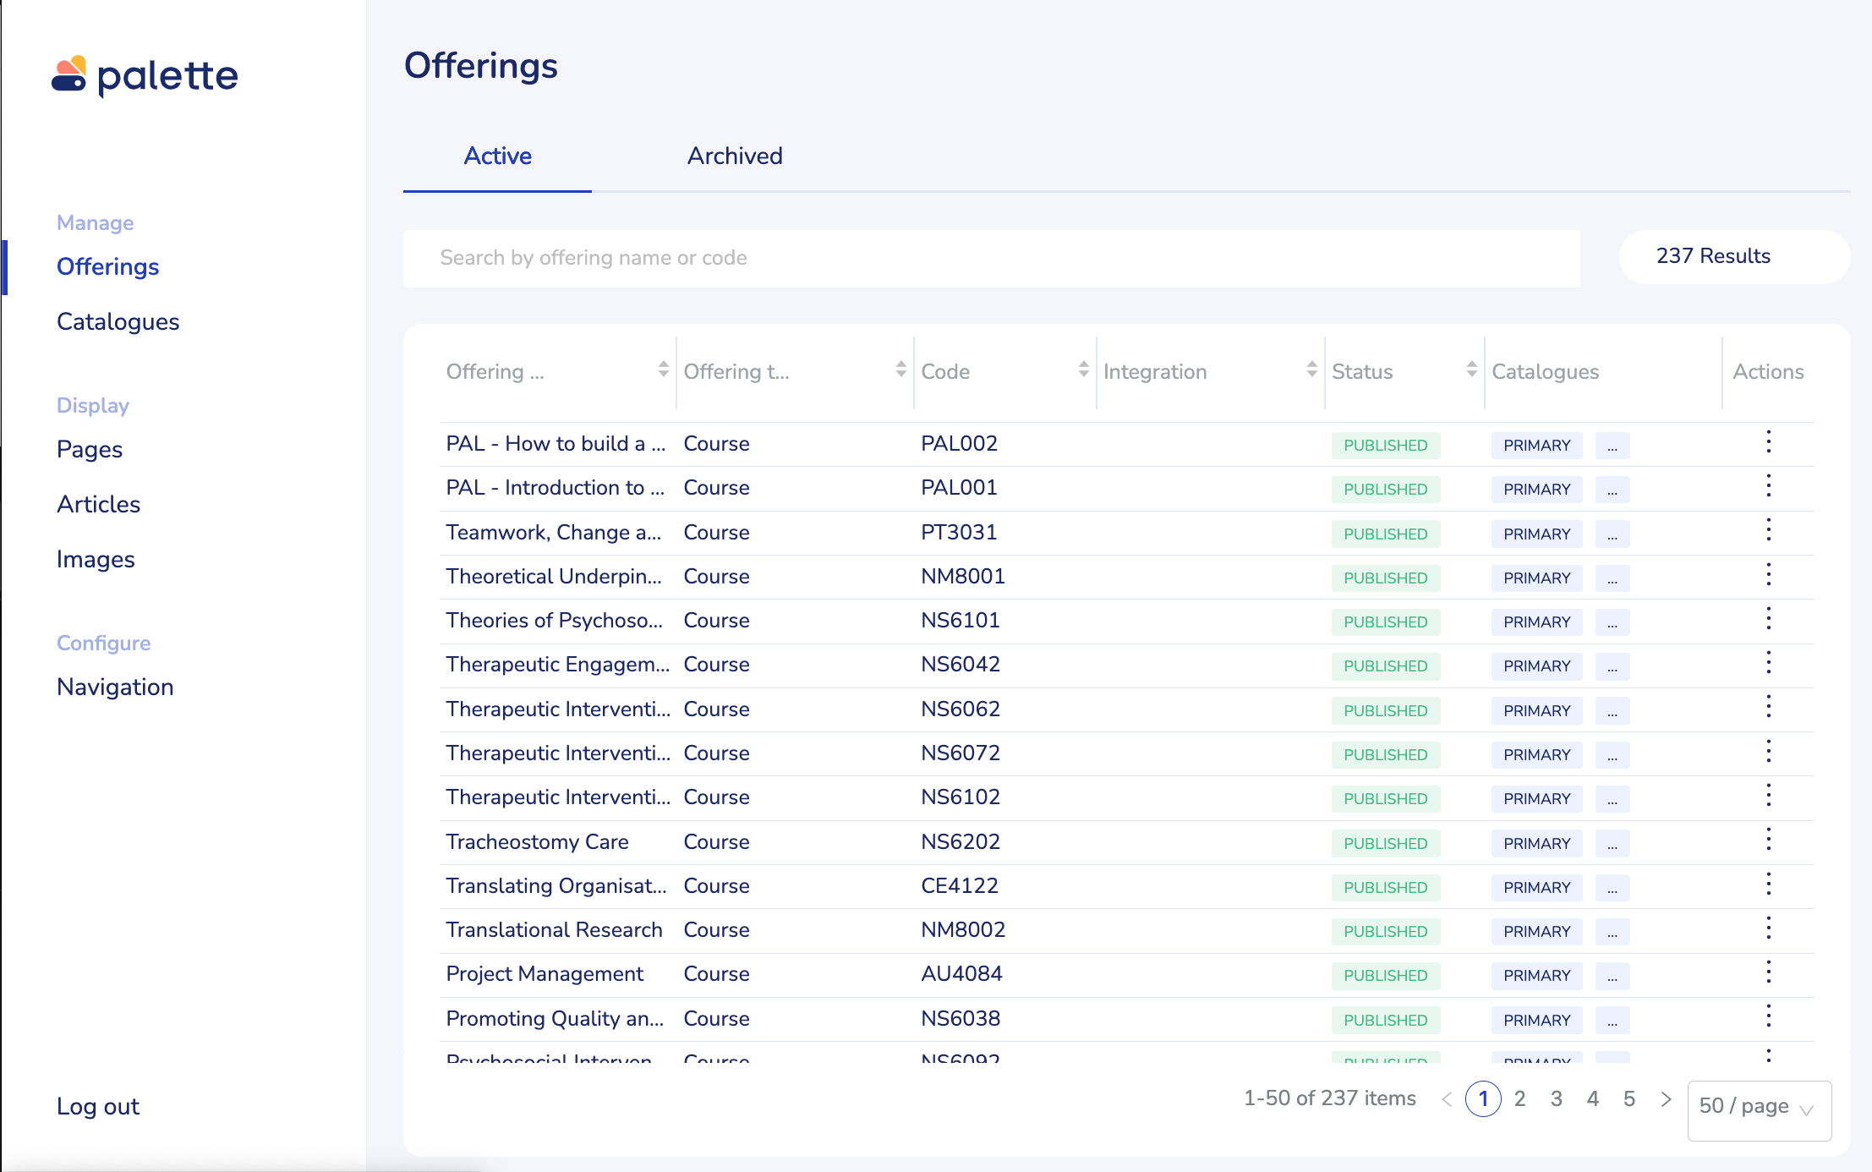This screenshot has height=1172, width=1872.
Task: Switch to the Archived tab
Action: (734, 156)
